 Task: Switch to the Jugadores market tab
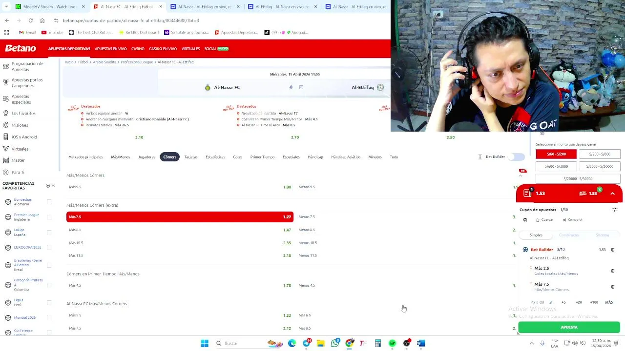(x=146, y=157)
